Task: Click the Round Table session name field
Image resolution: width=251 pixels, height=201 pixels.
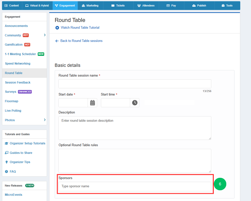Action: pos(135,84)
